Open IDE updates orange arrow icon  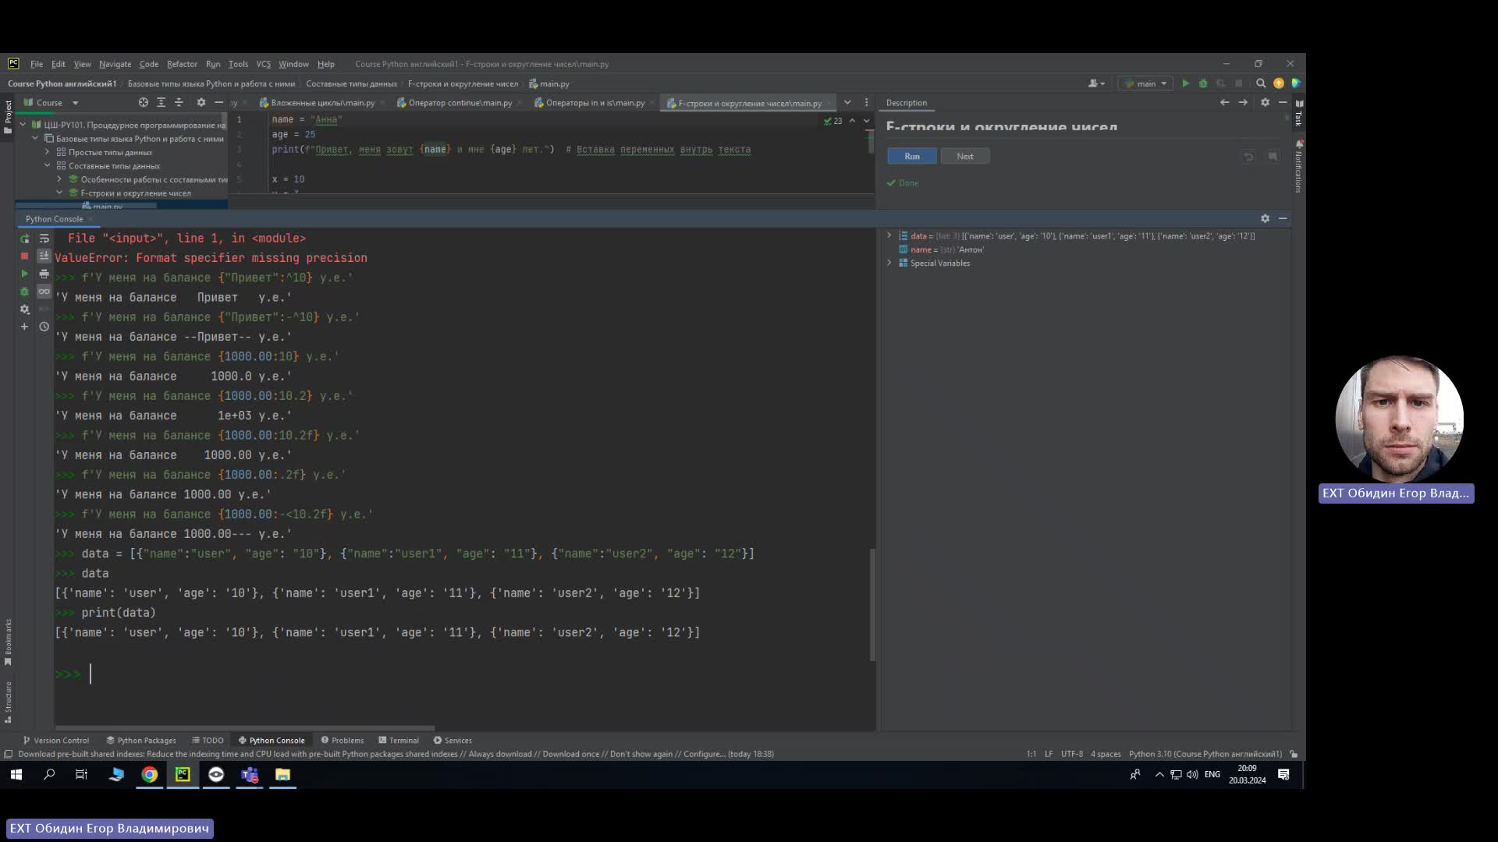pos(1279,83)
